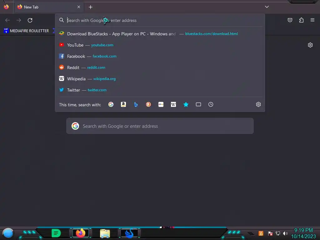
Task: Choose the Reddit suggestion
Action: click(x=160, y=67)
